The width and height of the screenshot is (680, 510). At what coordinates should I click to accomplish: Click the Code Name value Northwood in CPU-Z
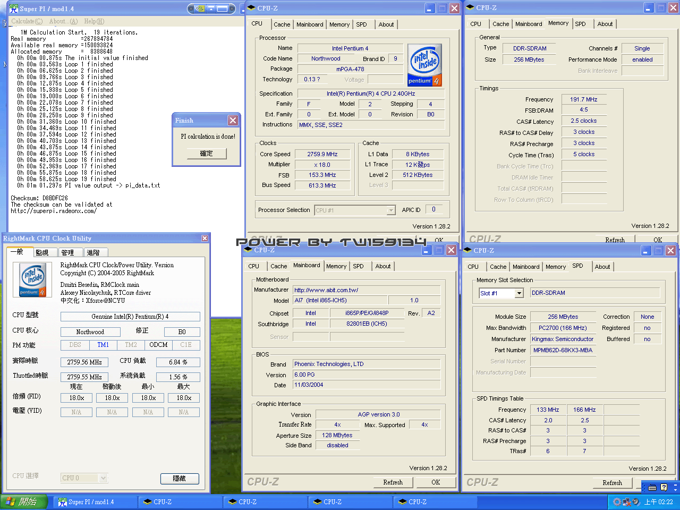[x=326, y=59]
